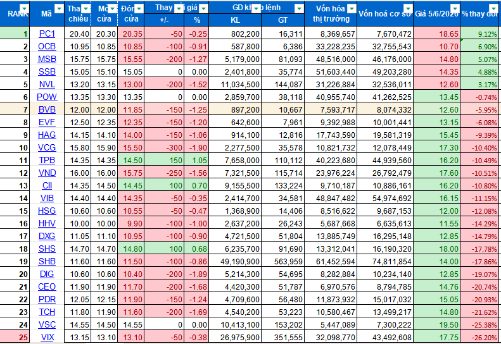Open the DIG ticker link
This screenshot has width=501, height=344.
click(x=47, y=274)
